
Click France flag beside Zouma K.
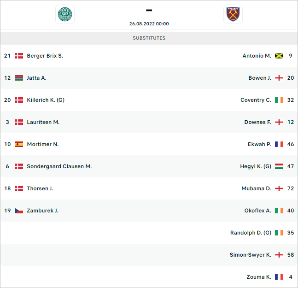click(279, 277)
